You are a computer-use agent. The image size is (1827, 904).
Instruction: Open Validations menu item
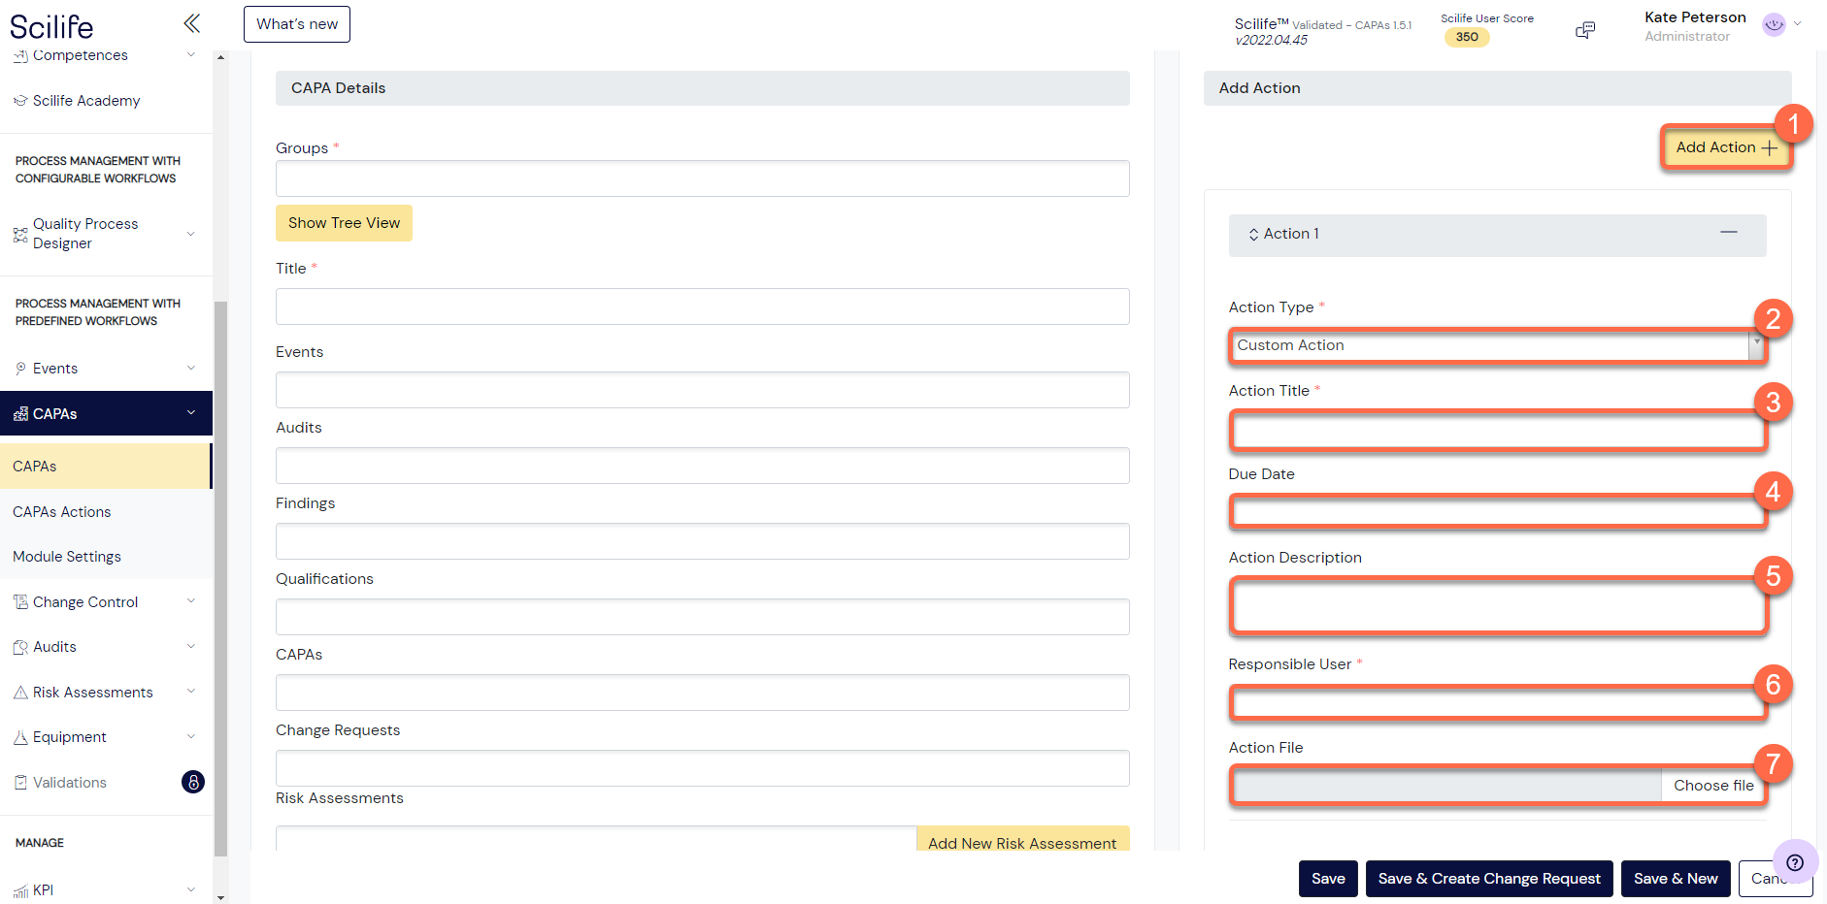pyautogui.click(x=70, y=783)
